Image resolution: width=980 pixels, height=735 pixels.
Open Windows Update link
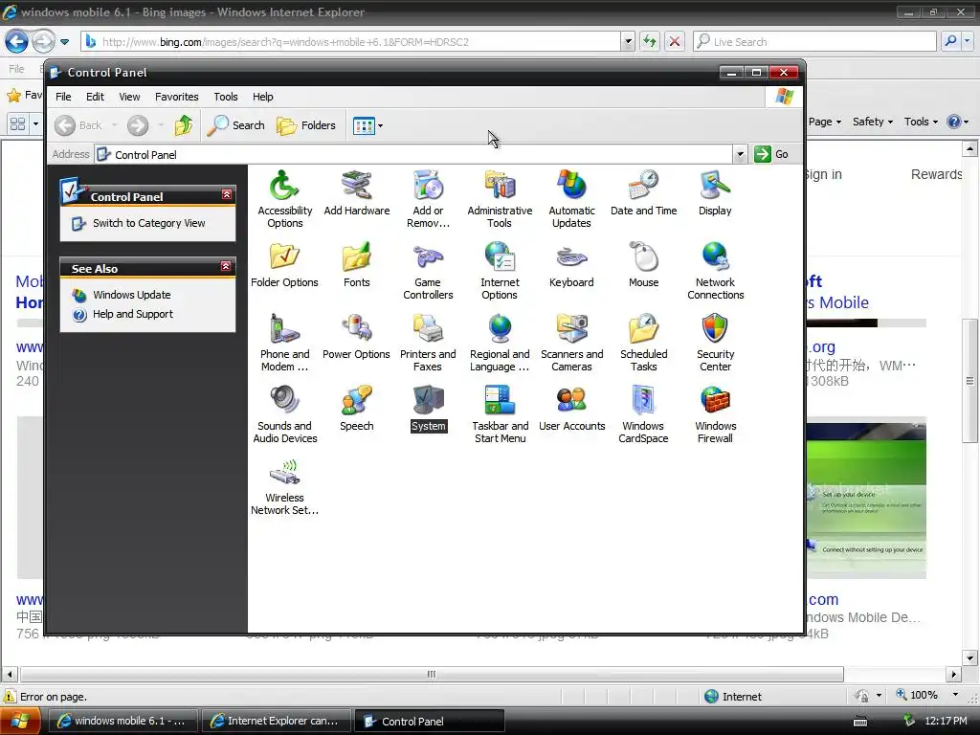131,295
